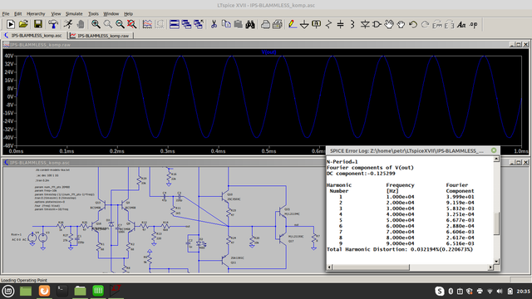
Task: Select the Drag hand tool
Action: pyautogui.click(x=401, y=24)
